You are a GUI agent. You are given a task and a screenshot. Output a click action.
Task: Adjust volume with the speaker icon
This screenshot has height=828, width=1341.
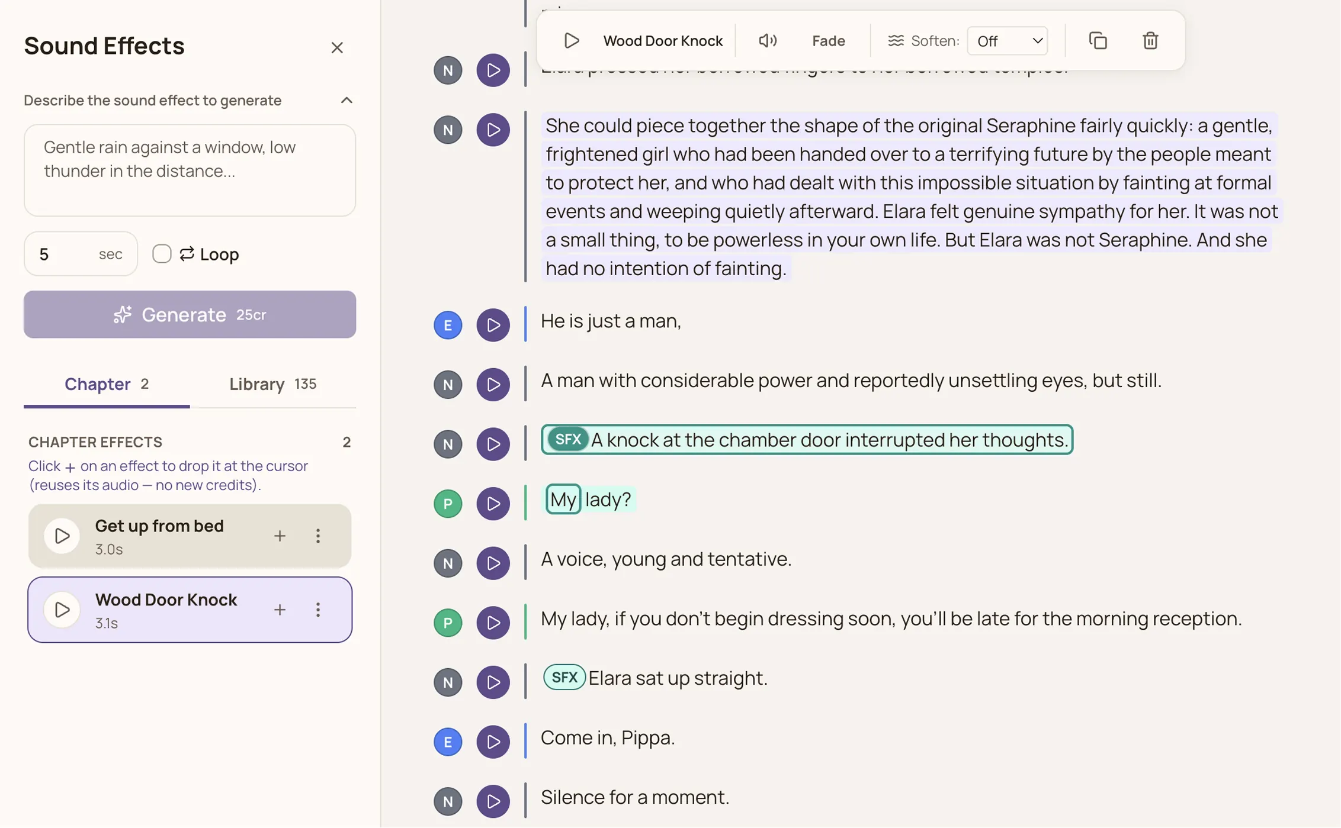768,41
